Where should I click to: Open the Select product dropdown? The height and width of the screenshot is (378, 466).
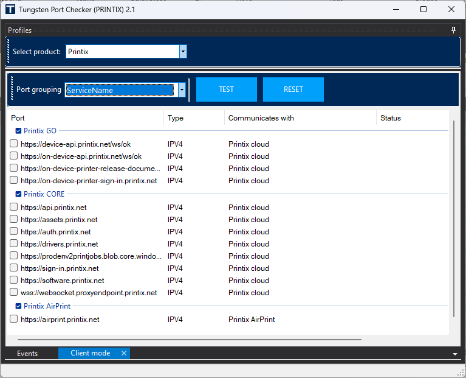click(183, 52)
